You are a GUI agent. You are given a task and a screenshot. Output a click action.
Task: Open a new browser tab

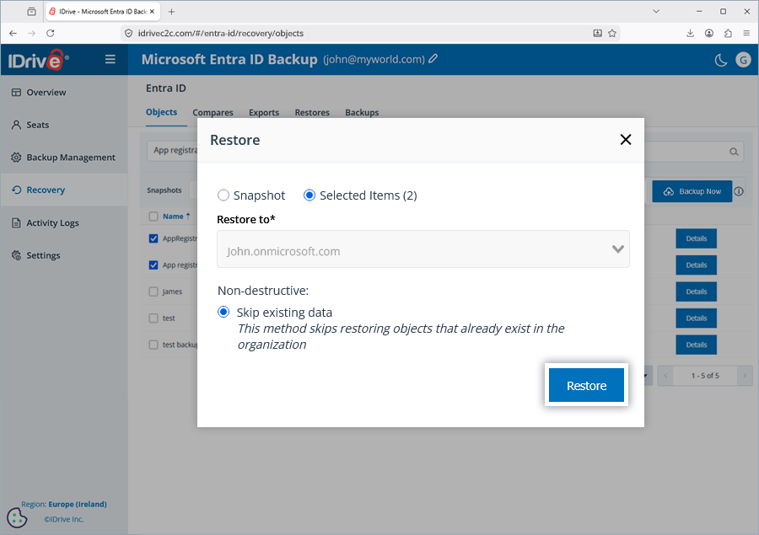(171, 12)
